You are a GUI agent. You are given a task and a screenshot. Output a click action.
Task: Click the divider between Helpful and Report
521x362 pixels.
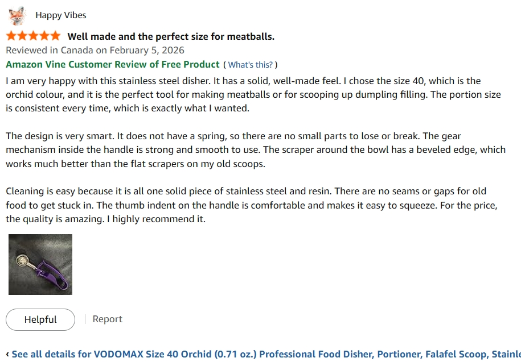85,319
